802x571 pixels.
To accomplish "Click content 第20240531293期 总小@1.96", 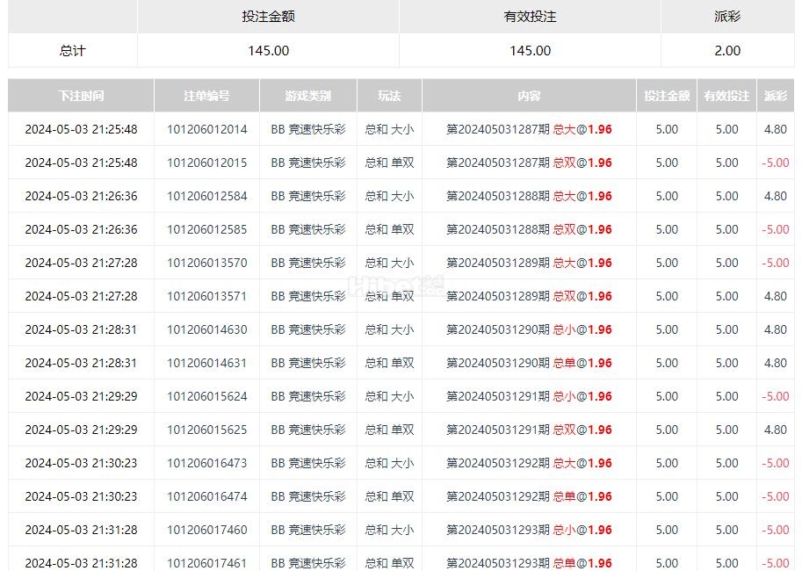I will (x=529, y=530).
